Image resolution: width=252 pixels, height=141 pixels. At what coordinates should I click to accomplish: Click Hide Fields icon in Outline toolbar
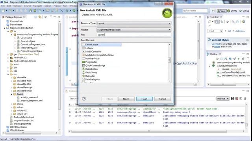(230, 59)
